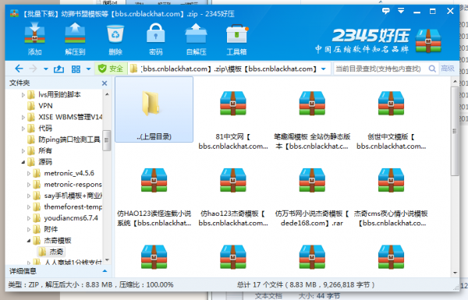The width and height of the screenshot is (468, 300).
Task: Expand the lvs用到的脚本 tree folder
Action: point(23,95)
